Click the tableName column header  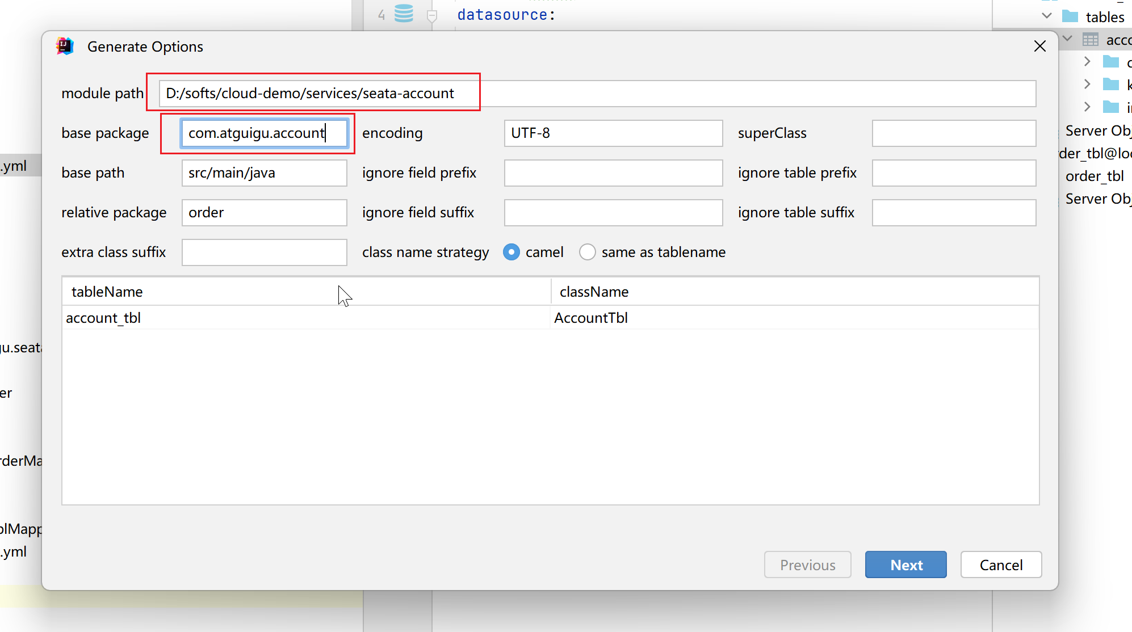307,292
